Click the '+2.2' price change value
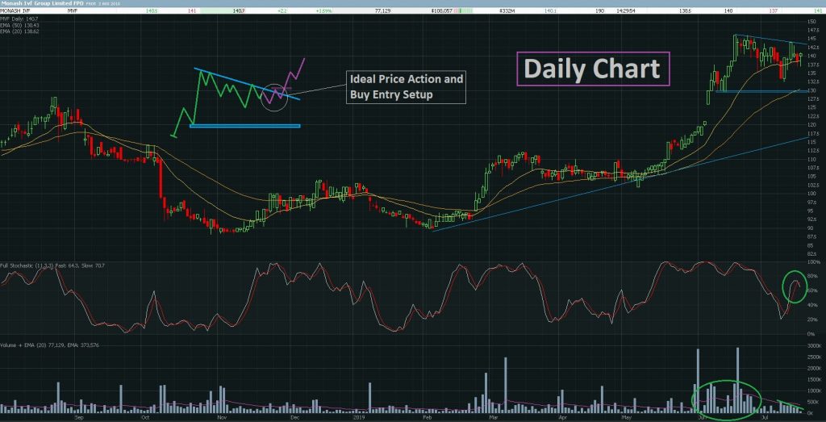This screenshot has height=422, width=826. (282, 10)
